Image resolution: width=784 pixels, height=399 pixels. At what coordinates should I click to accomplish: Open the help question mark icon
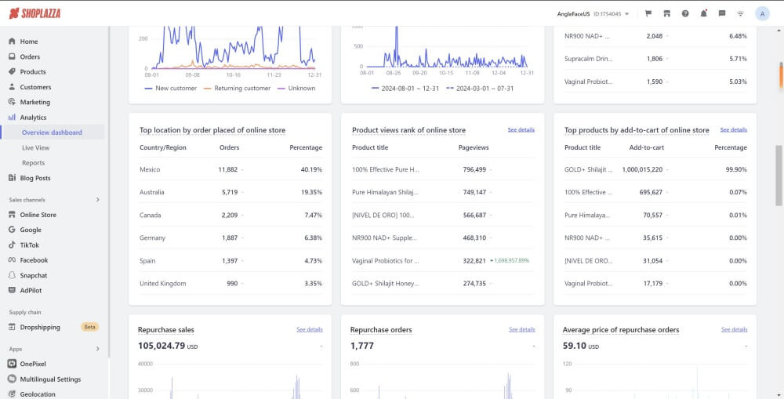point(685,13)
